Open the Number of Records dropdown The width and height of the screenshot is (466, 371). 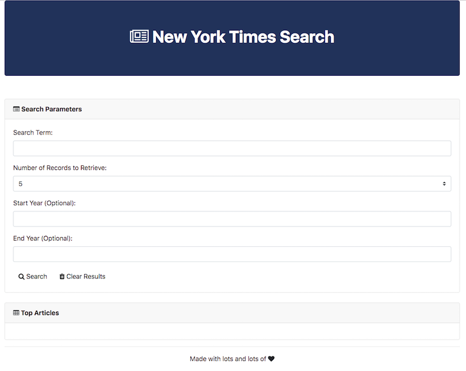[x=232, y=183]
